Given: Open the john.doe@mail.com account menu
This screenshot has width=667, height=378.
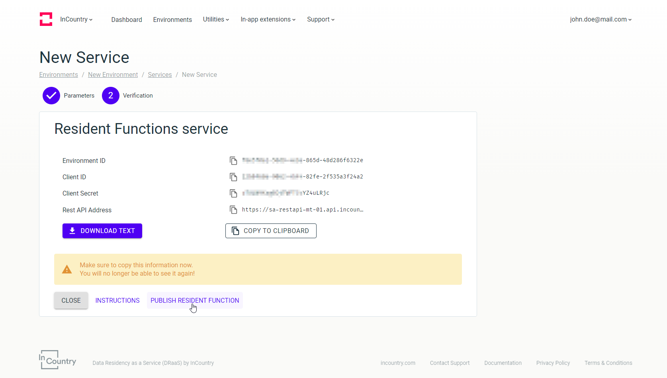Looking at the screenshot, I should pos(600,20).
